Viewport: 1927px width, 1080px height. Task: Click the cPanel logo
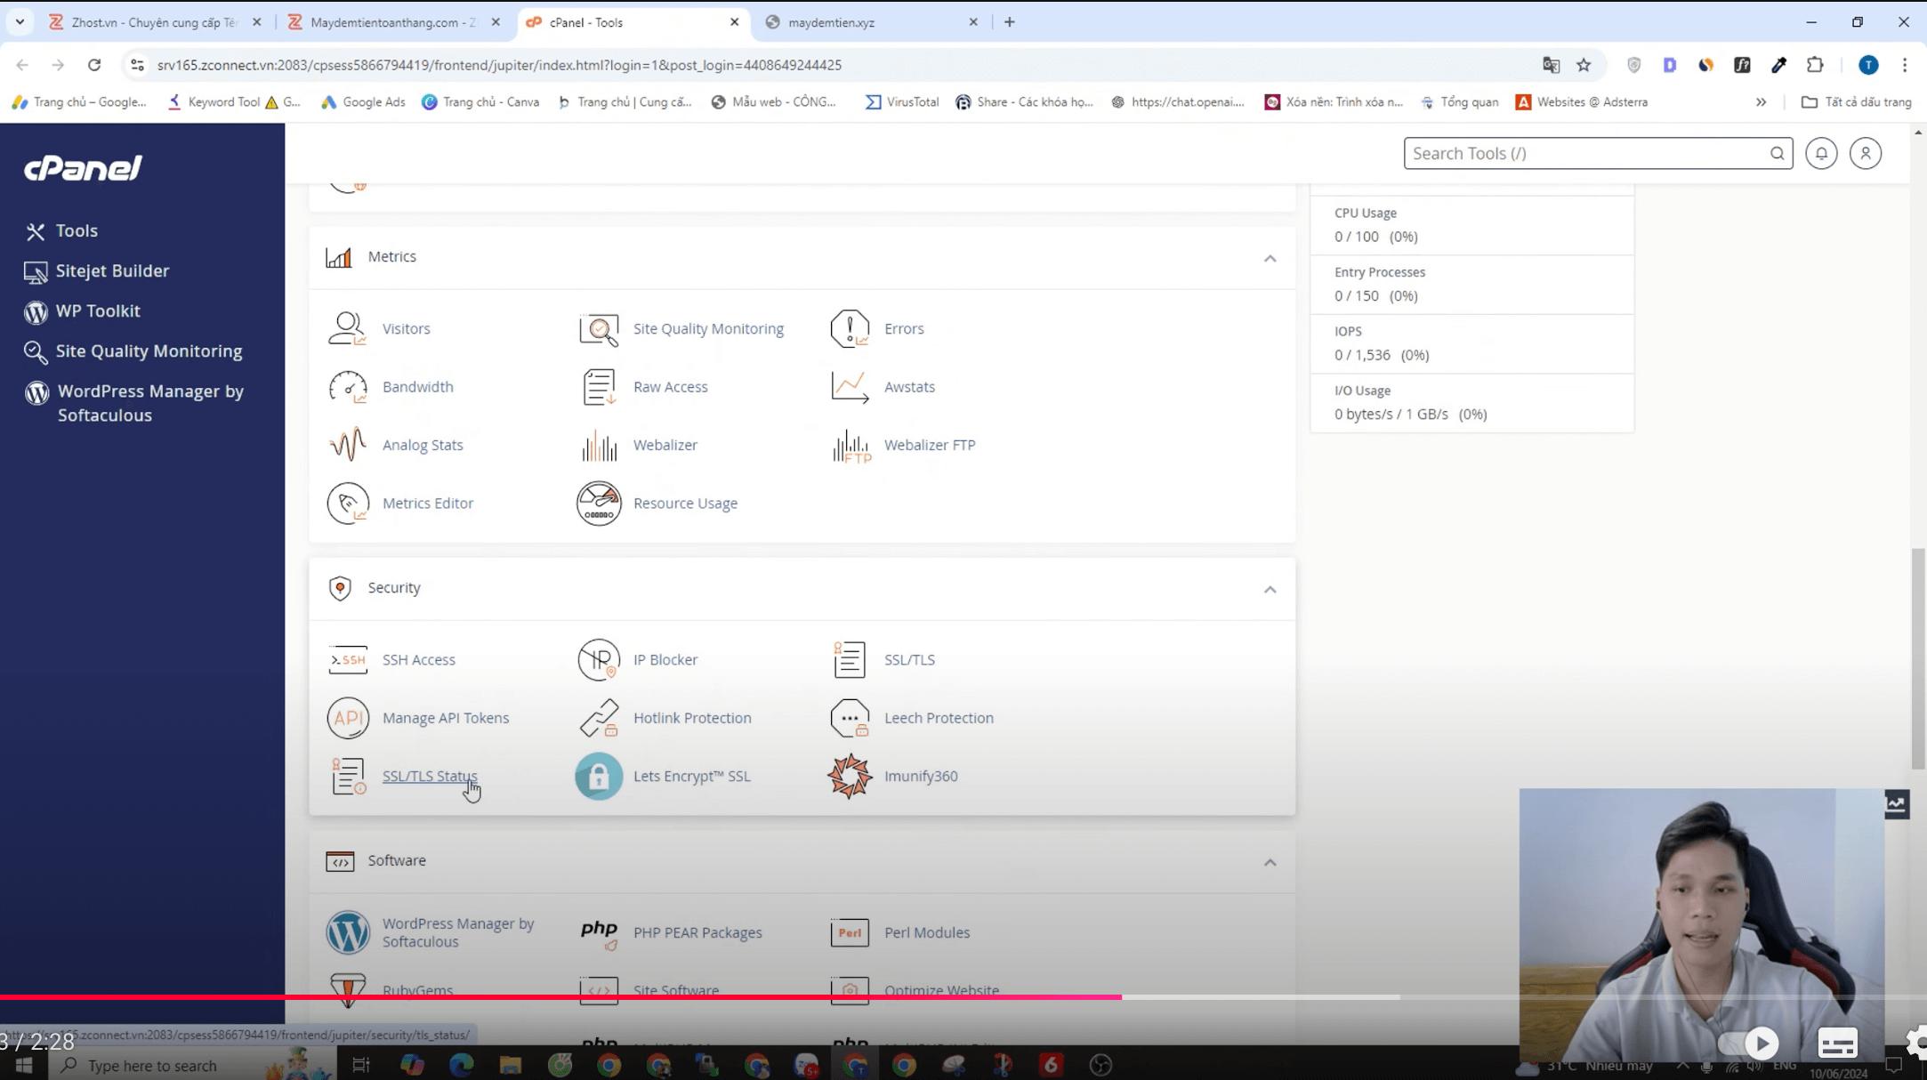point(83,167)
